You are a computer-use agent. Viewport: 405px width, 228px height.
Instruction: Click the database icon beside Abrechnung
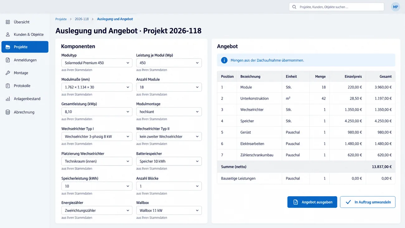point(8,112)
